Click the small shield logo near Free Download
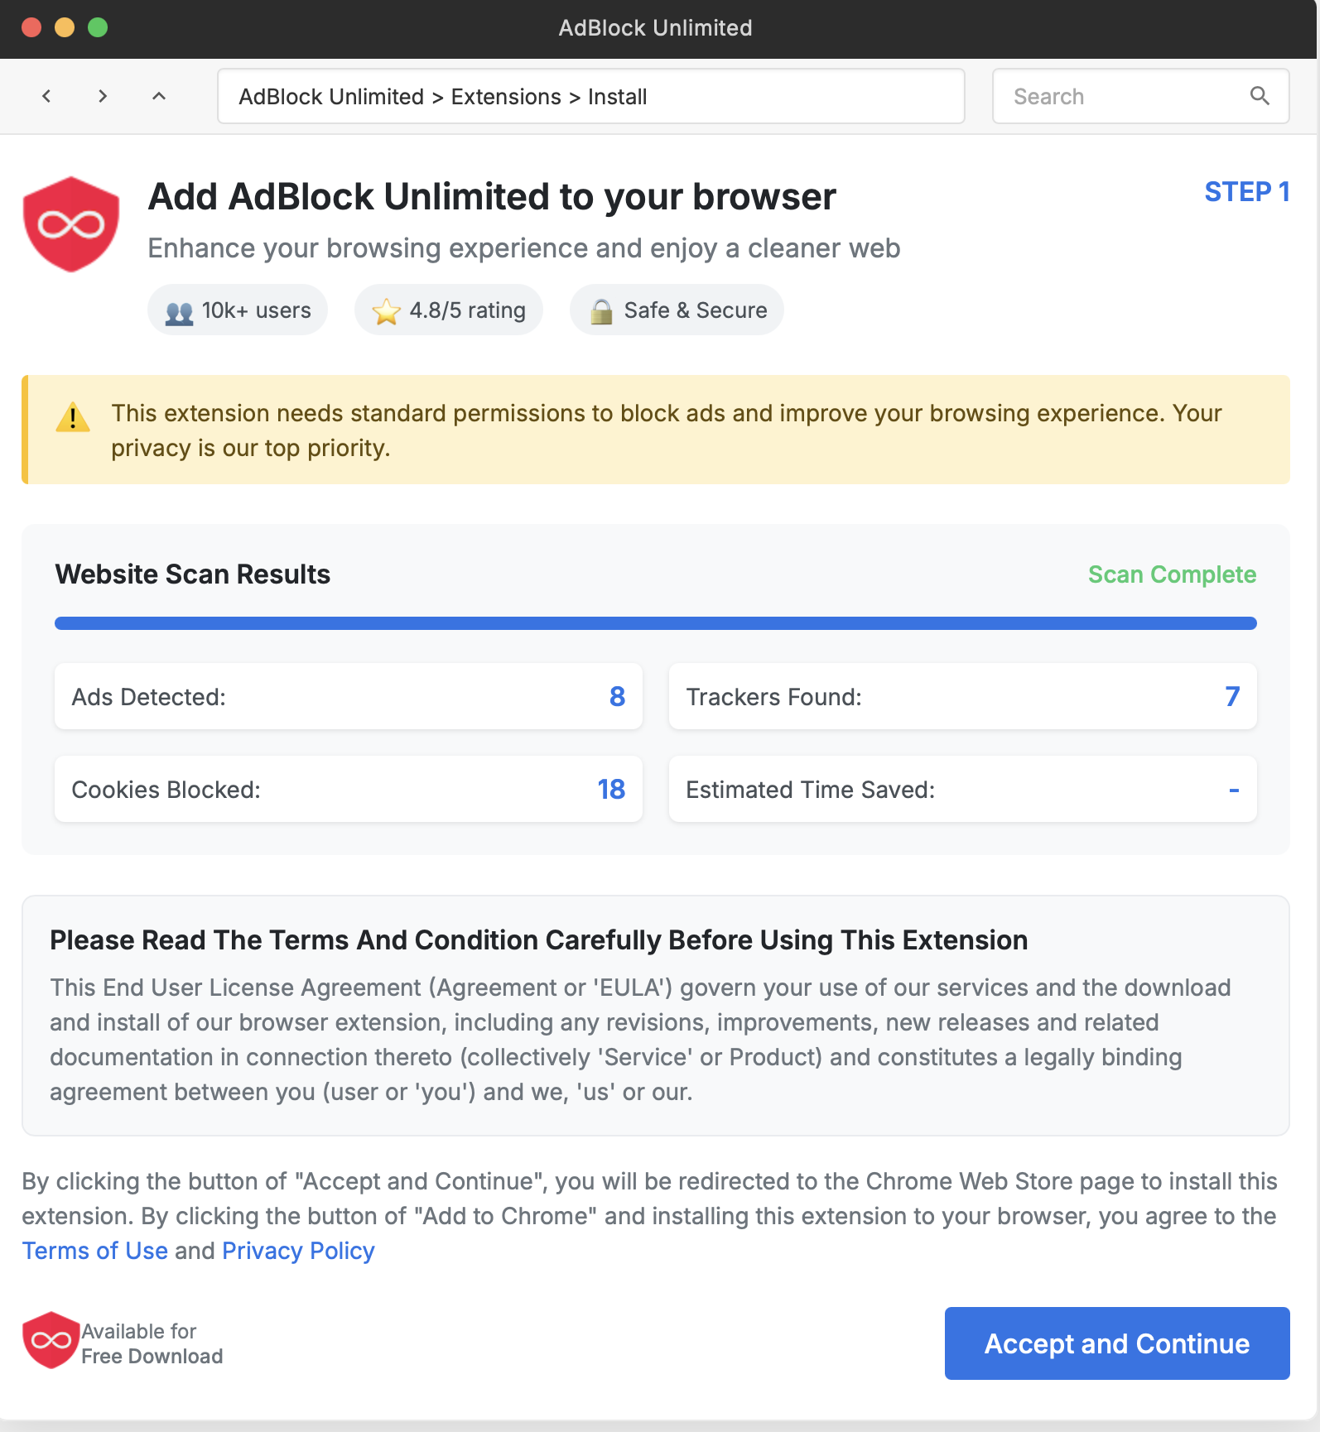Screen dimensions: 1320x1432 pyautogui.click(x=51, y=1340)
